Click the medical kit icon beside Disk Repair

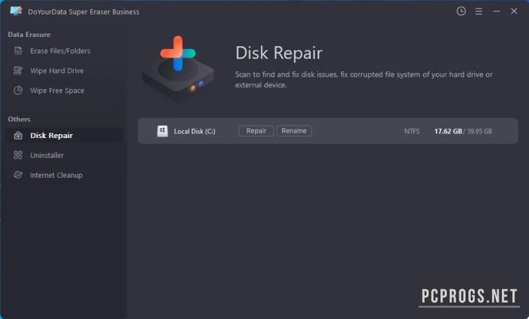click(18, 135)
